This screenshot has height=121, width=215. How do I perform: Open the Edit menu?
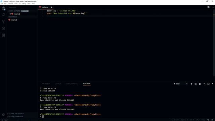click(x=5, y=4)
